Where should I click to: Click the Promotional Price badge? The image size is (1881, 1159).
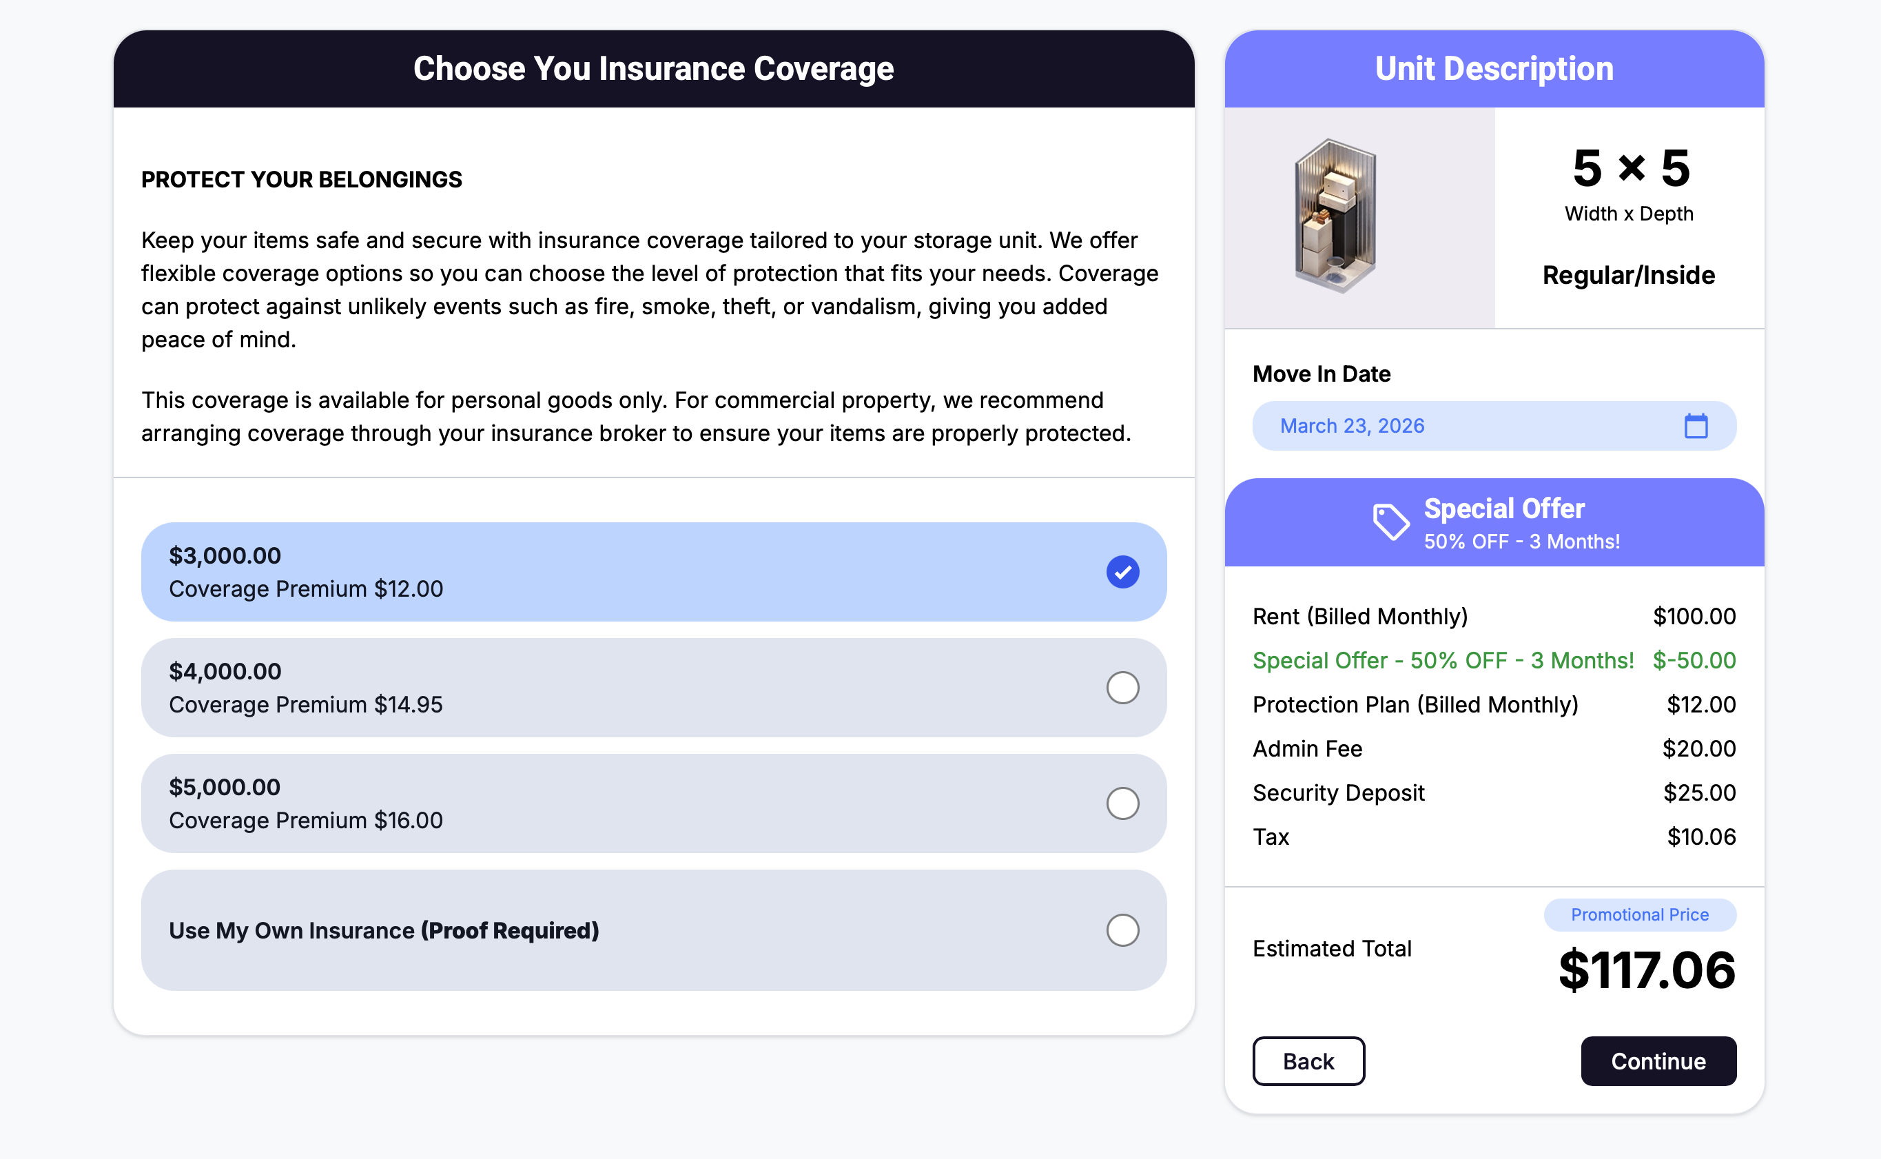coord(1640,914)
